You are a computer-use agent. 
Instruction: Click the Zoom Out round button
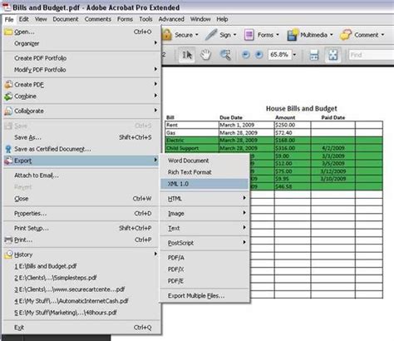[245, 55]
